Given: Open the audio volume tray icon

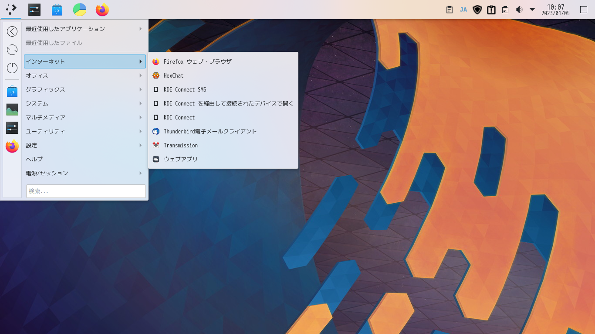Looking at the screenshot, I should [519, 10].
